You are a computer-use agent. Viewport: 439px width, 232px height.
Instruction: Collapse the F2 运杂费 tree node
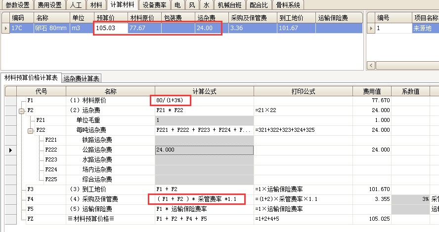[x=22, y=111]
